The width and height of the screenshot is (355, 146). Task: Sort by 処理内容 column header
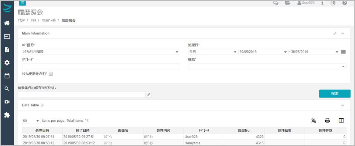164,131
